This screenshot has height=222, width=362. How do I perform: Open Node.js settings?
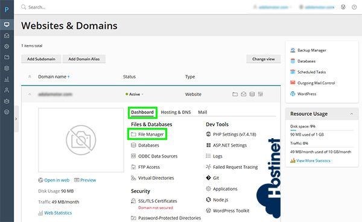[x=217, y=200]
